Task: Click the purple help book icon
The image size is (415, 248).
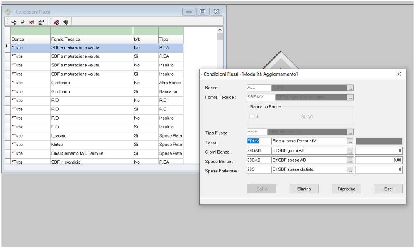Action: [x=57, y=22]
